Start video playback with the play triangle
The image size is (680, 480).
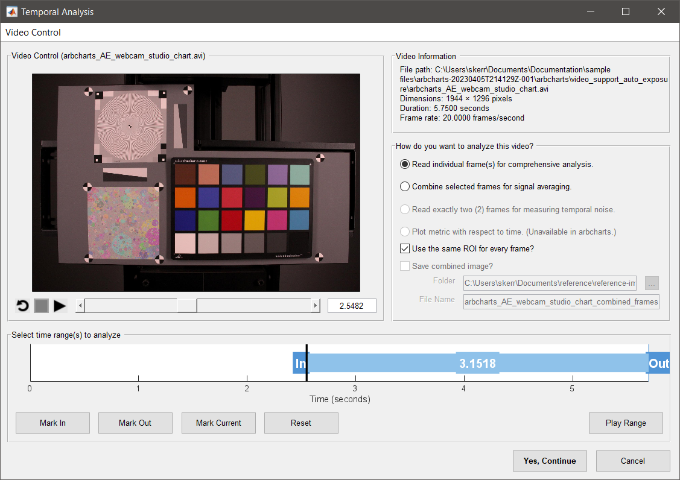[x=60, y=306]
